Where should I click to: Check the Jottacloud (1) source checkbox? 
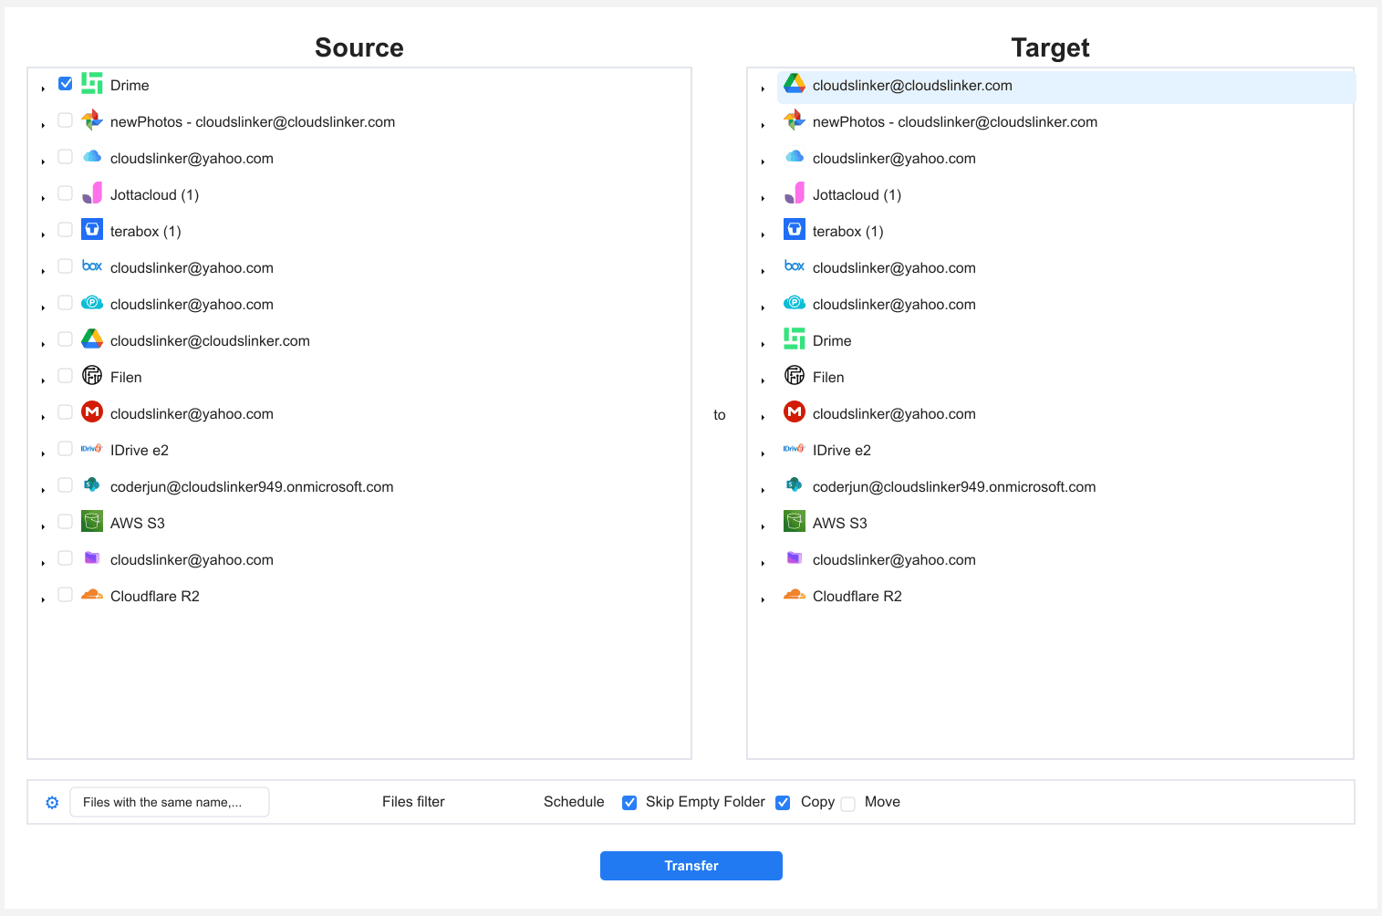(x=66, y=193)
